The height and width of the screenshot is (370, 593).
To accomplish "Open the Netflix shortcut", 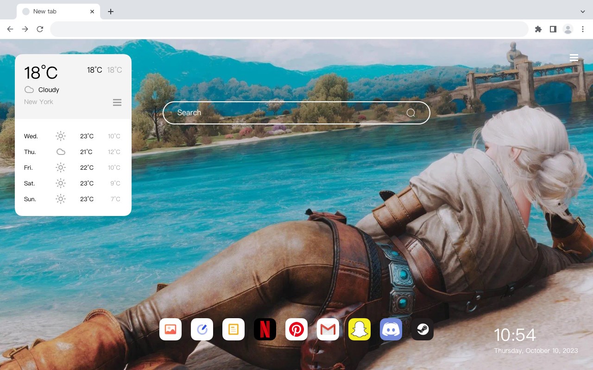I will 265,329.
